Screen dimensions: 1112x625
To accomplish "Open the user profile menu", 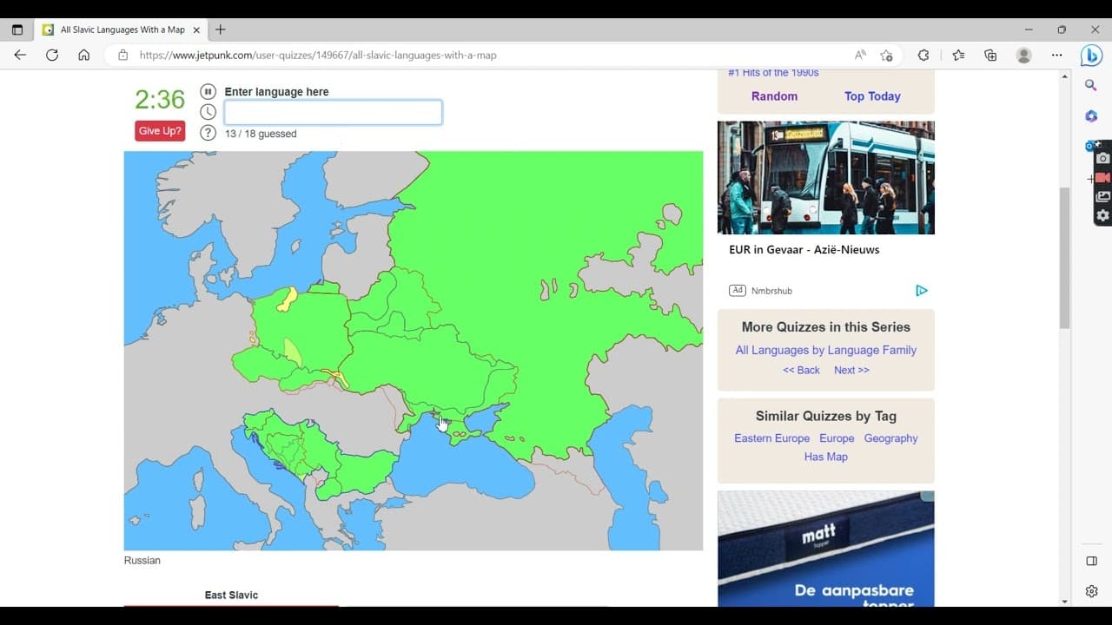I will 1023,55.
